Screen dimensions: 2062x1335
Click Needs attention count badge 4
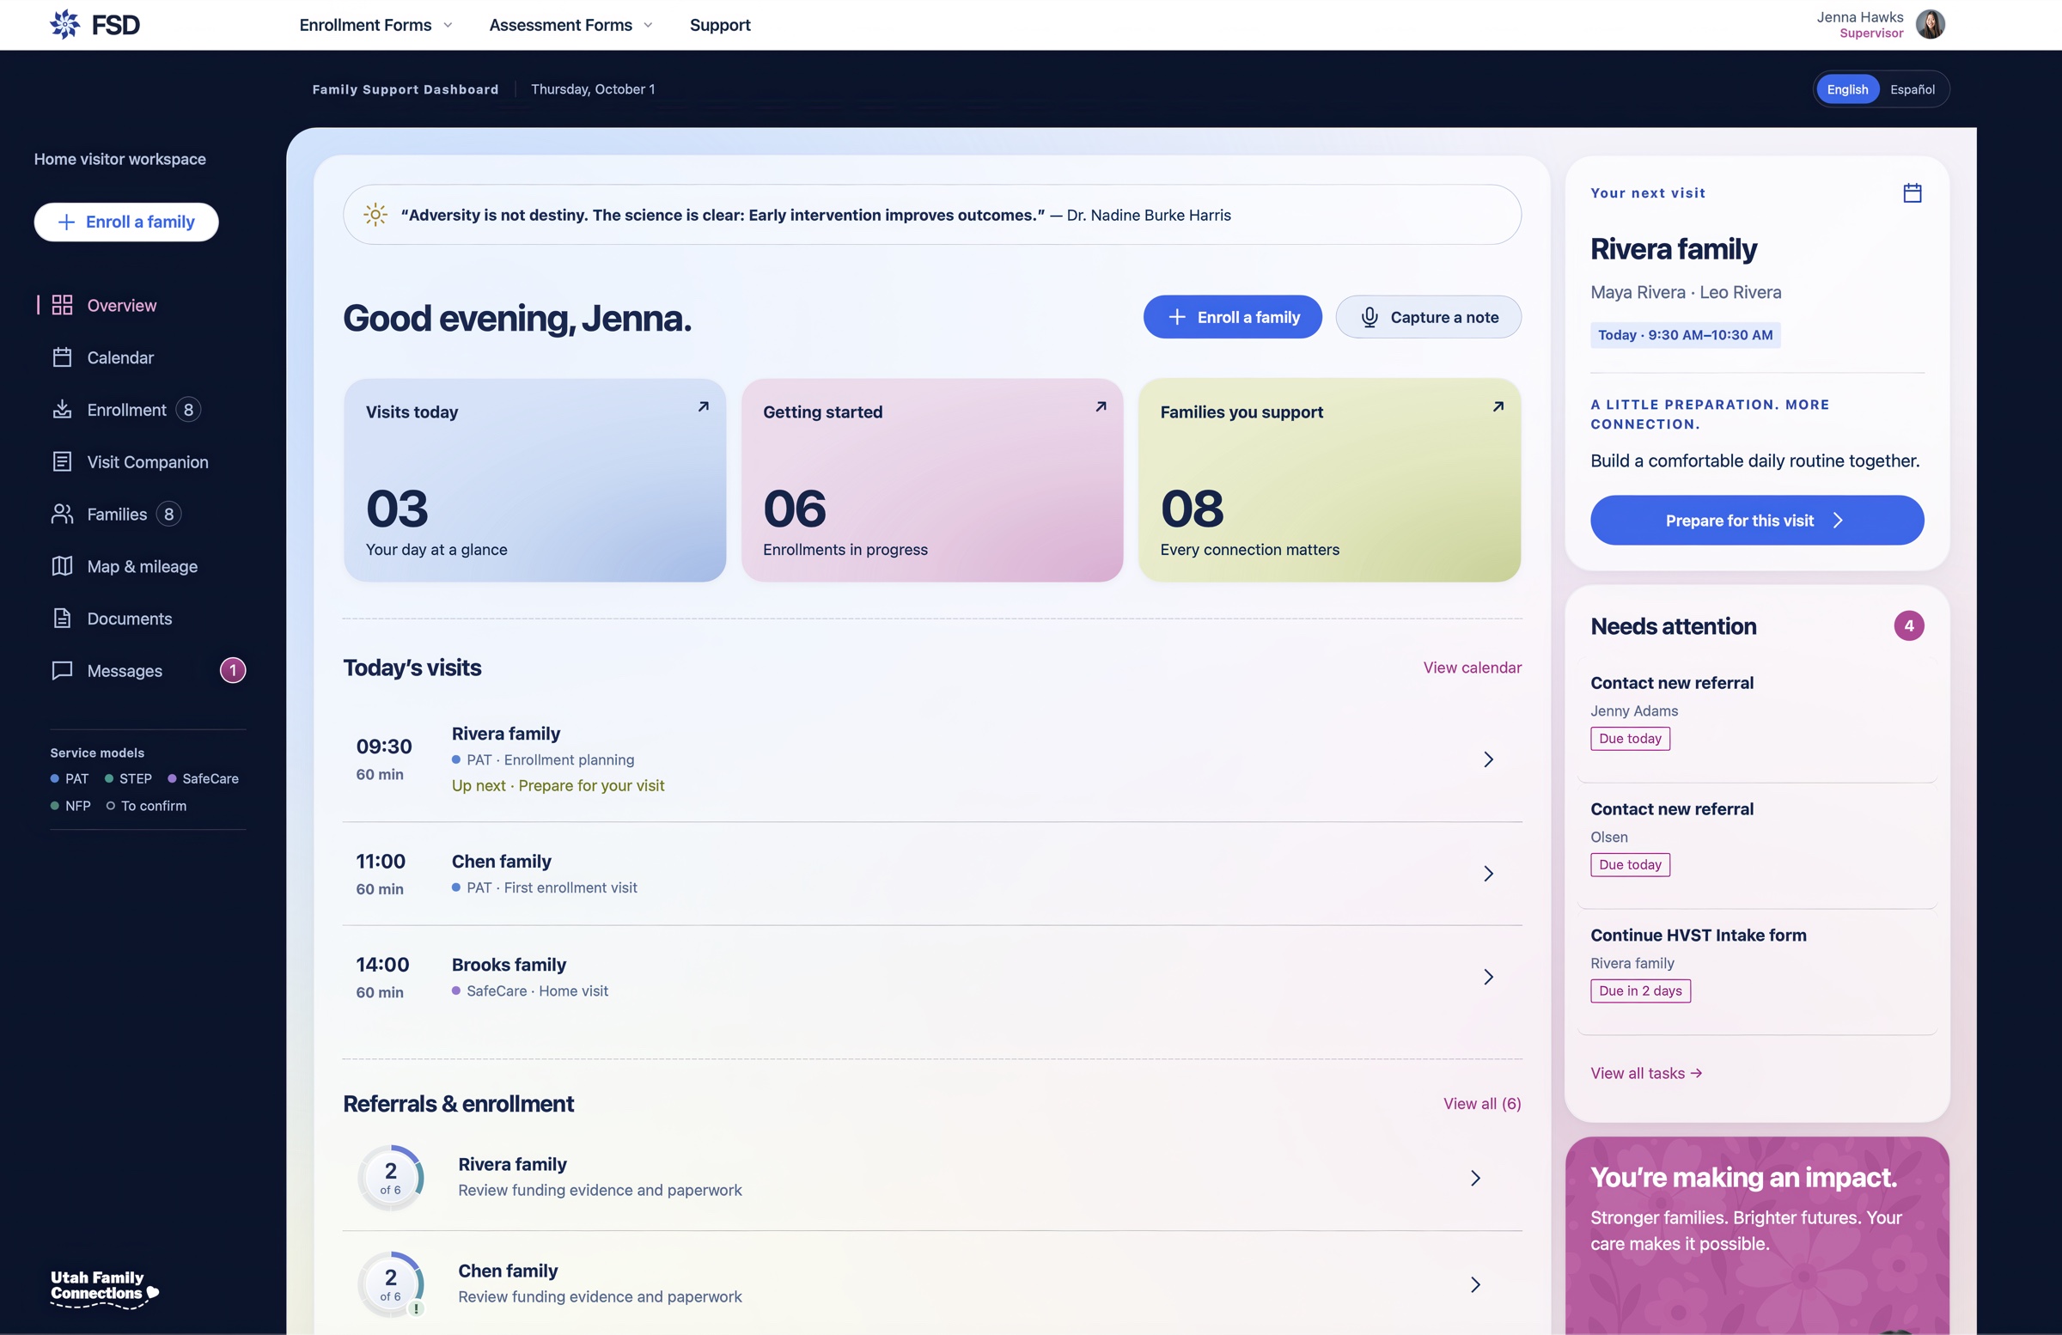1908,625
